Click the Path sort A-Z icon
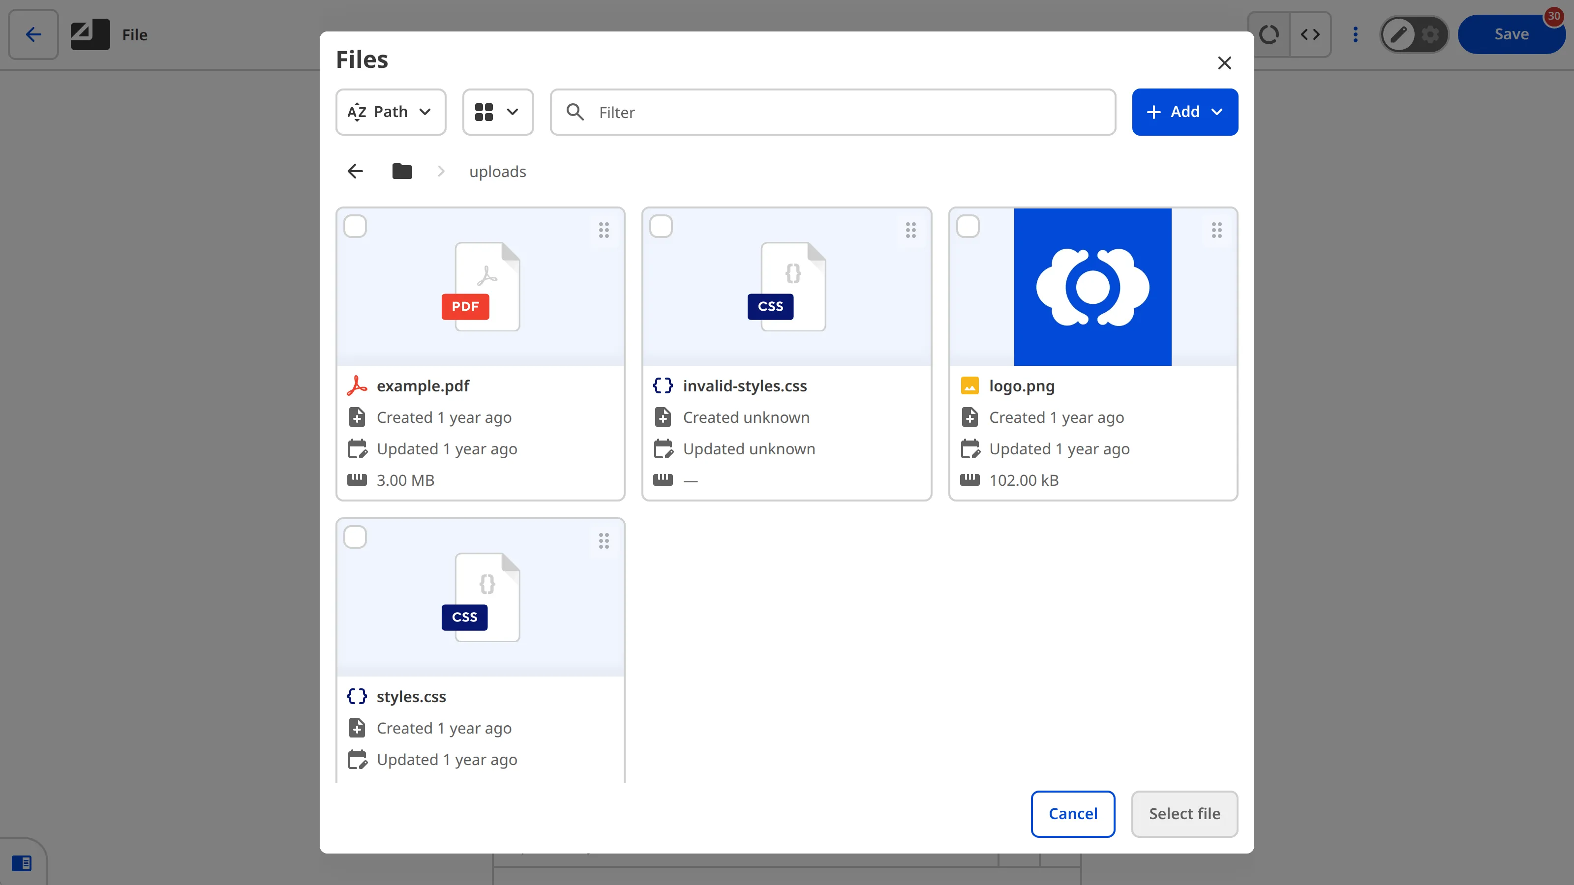Screen dimensions: 1574x885 point(357,112)
